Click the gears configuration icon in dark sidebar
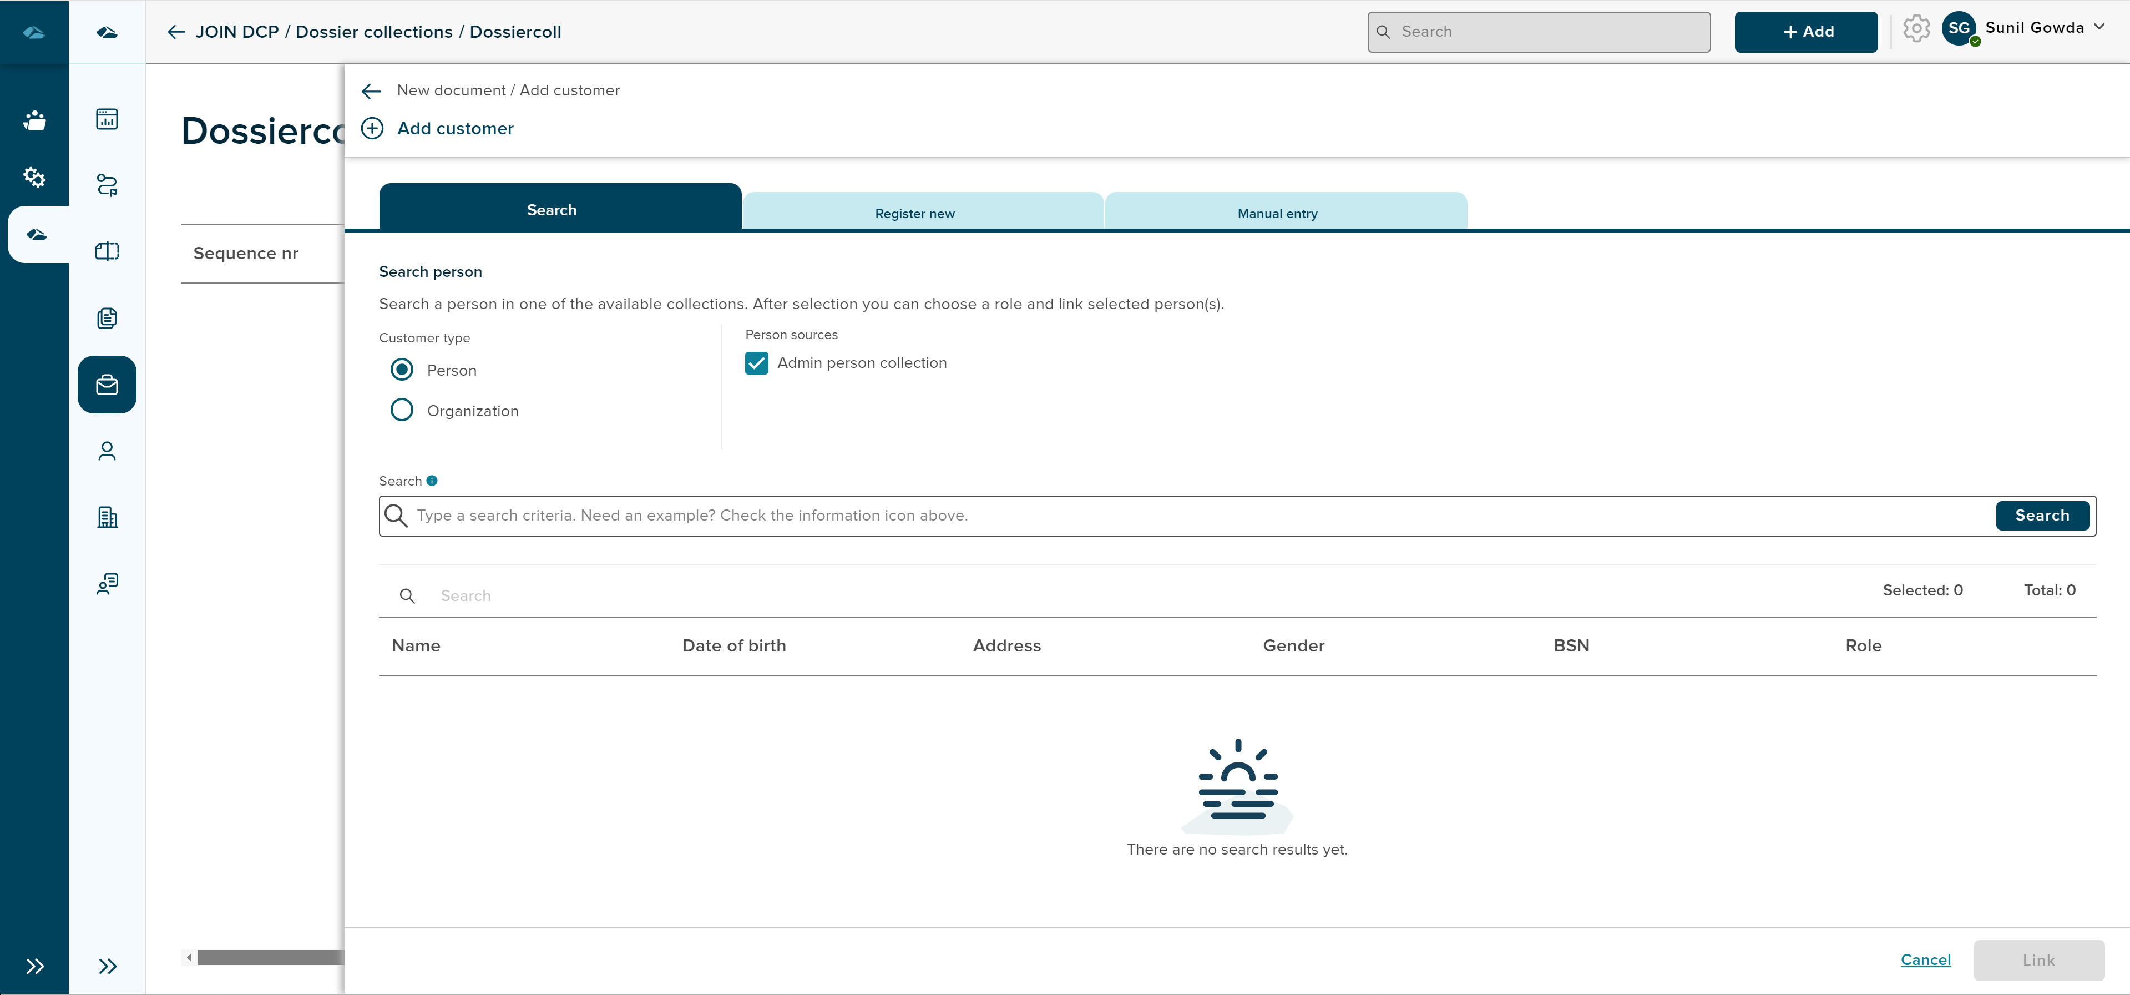The image size is (2130, 995). coord(34,177)
